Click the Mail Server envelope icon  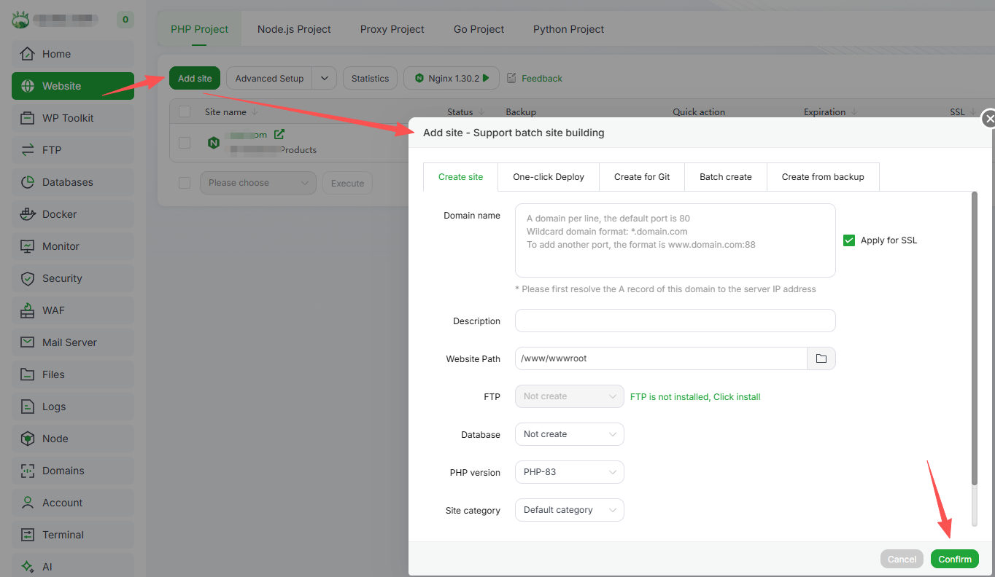pyautogui.click(x=28, y=342)
